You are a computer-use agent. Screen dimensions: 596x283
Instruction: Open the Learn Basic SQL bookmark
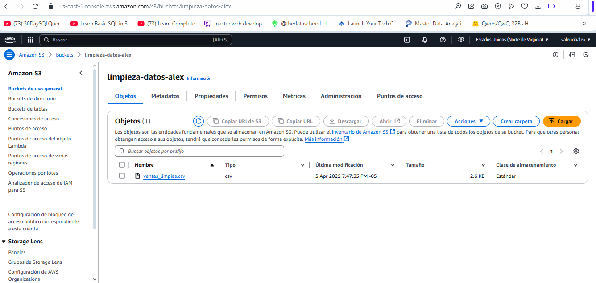click(101, 24)
